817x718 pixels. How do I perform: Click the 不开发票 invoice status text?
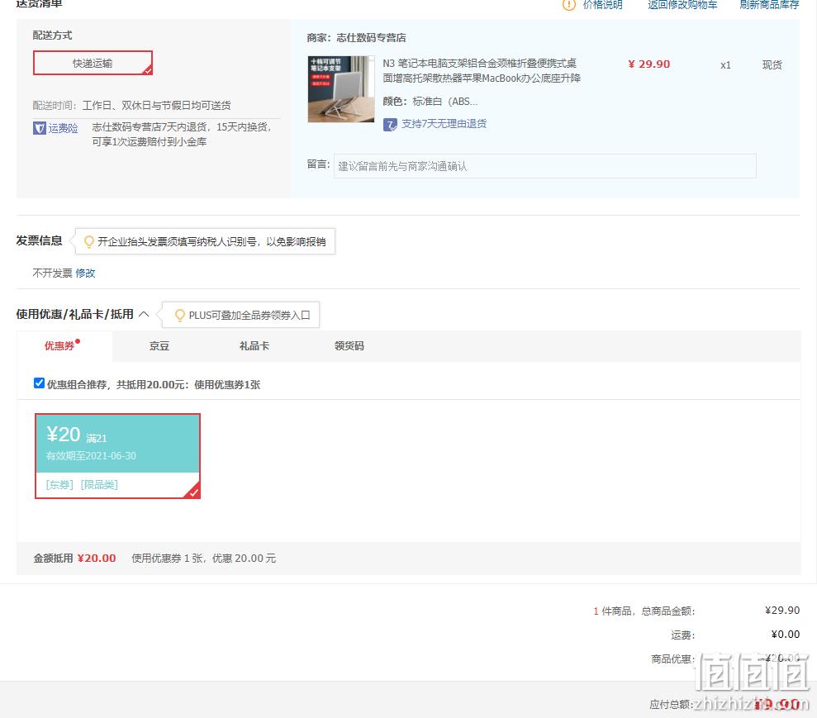pos(53,273)
